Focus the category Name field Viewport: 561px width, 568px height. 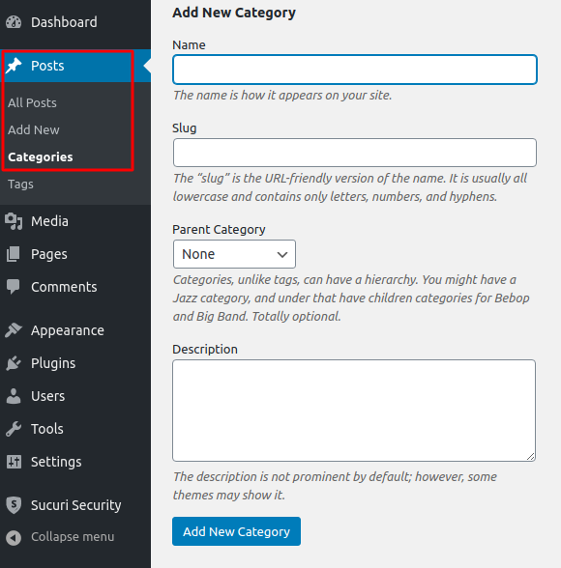coord(355,70)
